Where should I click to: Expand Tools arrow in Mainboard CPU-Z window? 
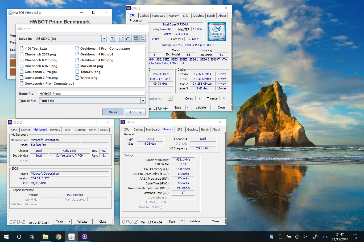(x=69, y=222)
